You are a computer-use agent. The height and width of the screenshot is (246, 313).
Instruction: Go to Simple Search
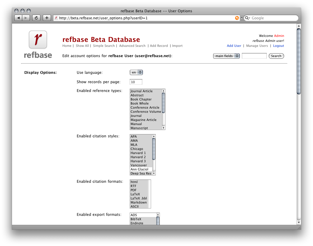coord(104,46)
